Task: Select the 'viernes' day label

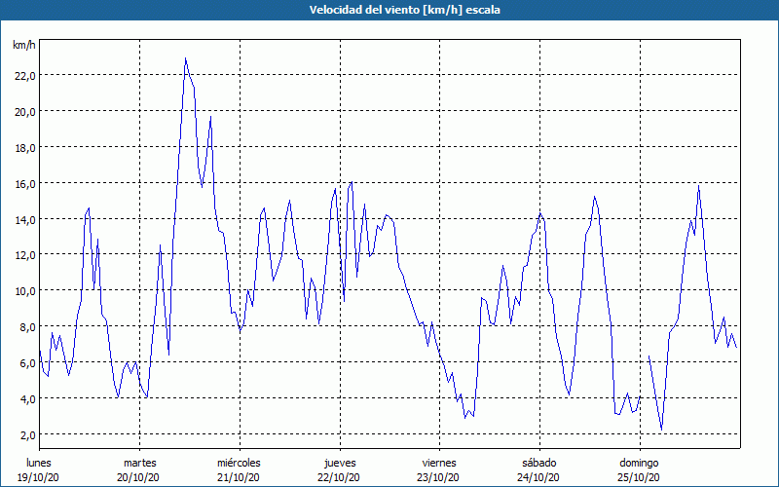Action: click(439, 463)
